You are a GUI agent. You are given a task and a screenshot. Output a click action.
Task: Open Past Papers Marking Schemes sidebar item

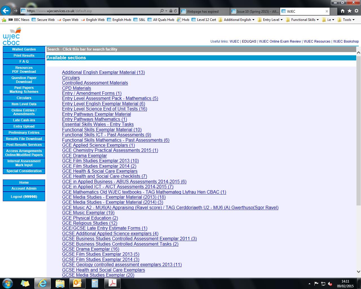[x=24, y=90]
